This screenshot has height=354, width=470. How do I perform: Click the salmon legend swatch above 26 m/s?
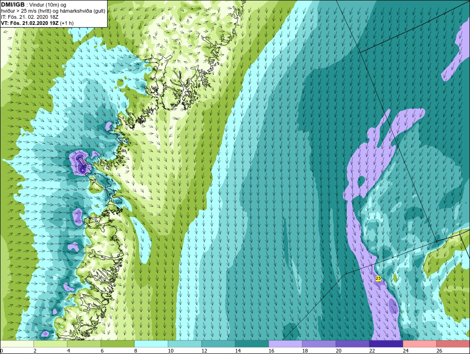click(x=453, y=344)
